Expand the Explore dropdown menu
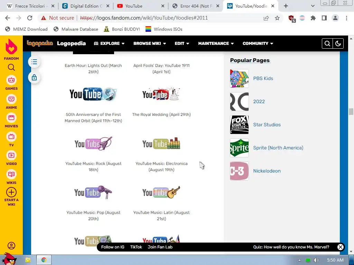Viewport: 354px width, 265px height. [109, 43]
